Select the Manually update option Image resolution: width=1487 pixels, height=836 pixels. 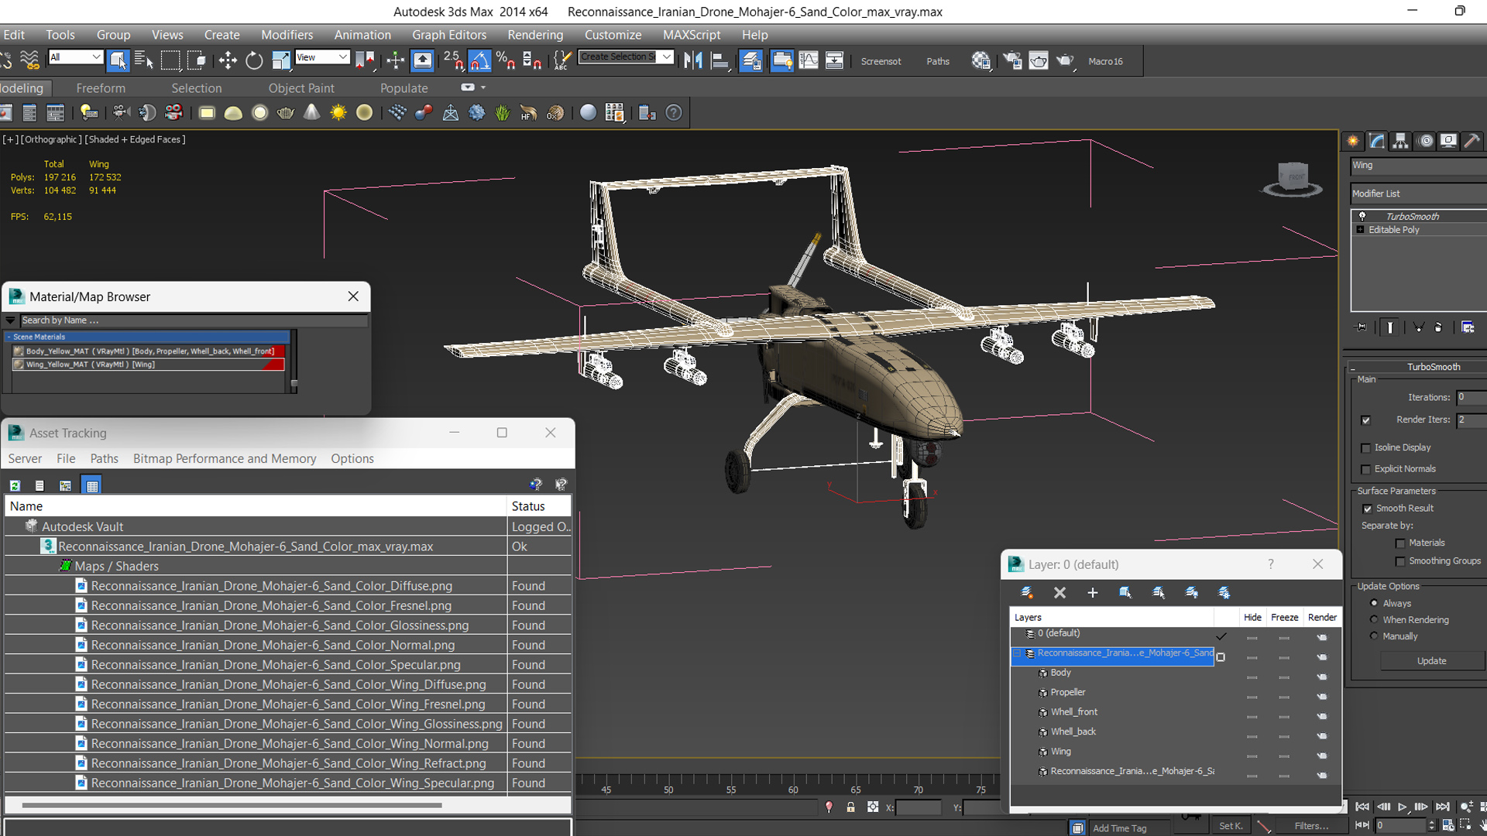1374,636
